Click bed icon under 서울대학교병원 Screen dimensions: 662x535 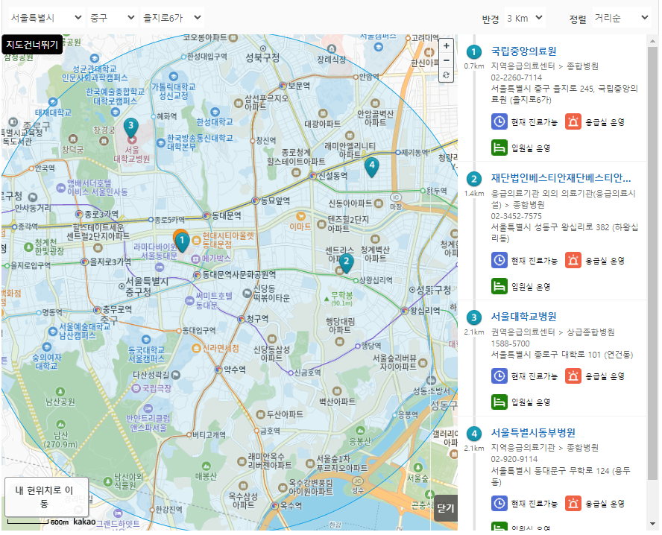point(499,402)
